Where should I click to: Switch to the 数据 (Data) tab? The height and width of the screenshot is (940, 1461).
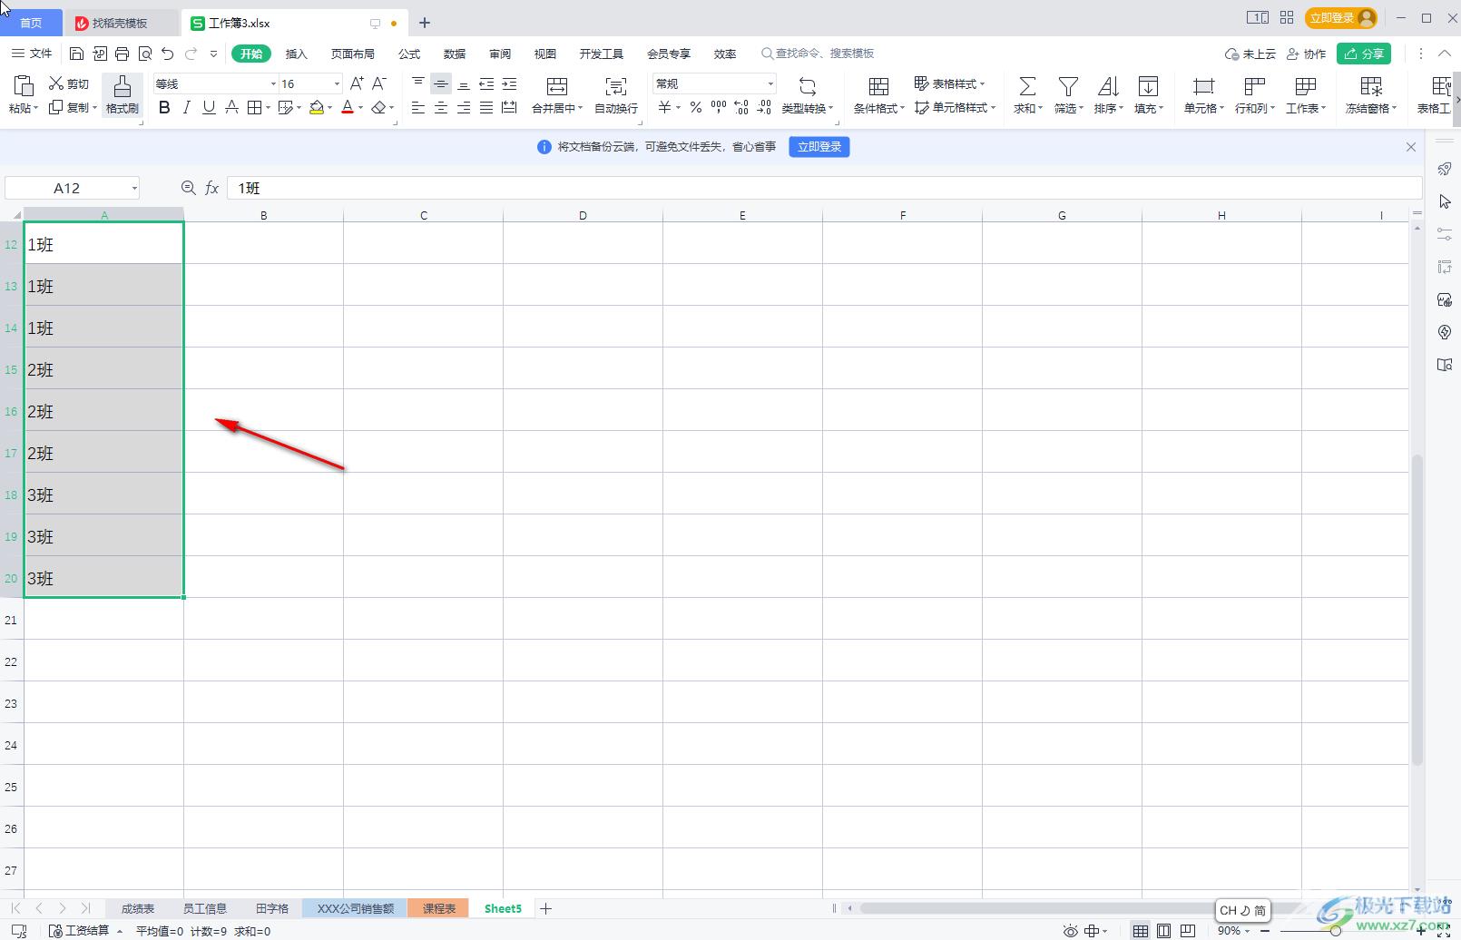click(x=455, y=54)
